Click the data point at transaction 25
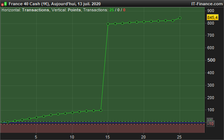The width and height of the screenshot is (224, 140). pyautogui.click(x=180, y=18)
